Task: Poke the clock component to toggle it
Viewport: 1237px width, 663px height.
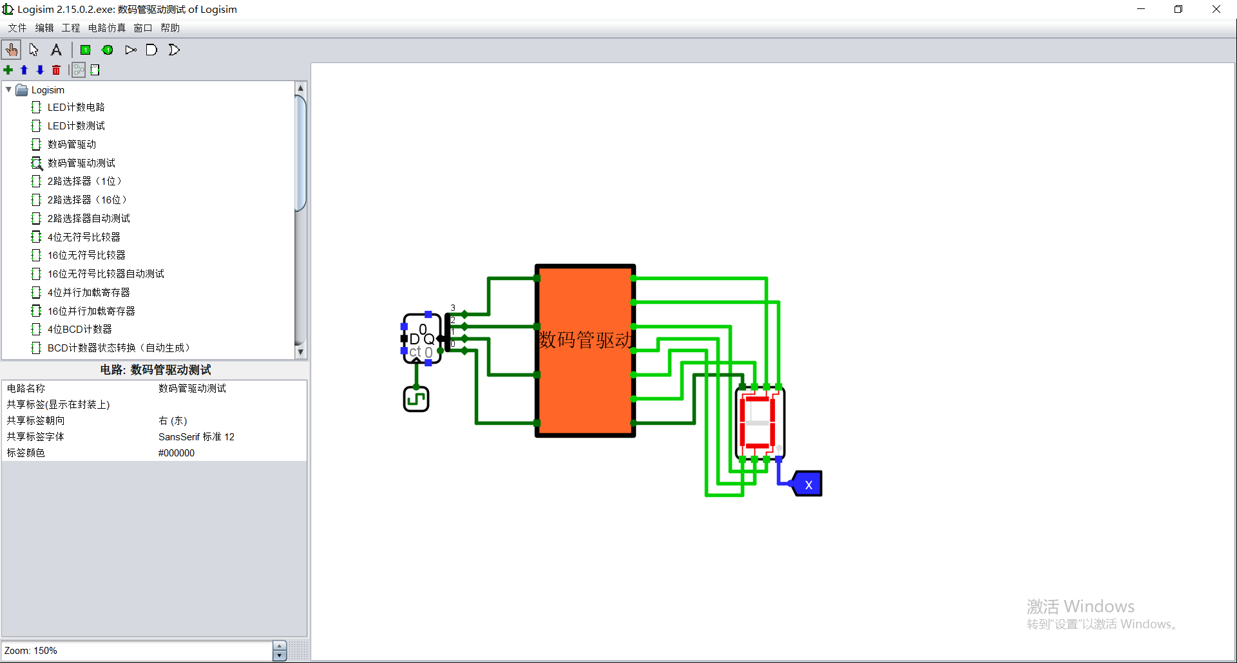Action: pyautogui.click(x=416, y=398)
